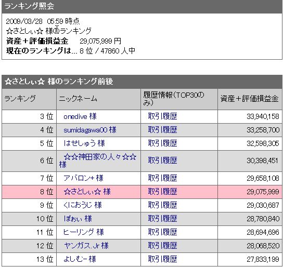Viewport: 283px width, 267px height.
Task: Click the 様のランキング前後 section header
Action: (142, 82)
